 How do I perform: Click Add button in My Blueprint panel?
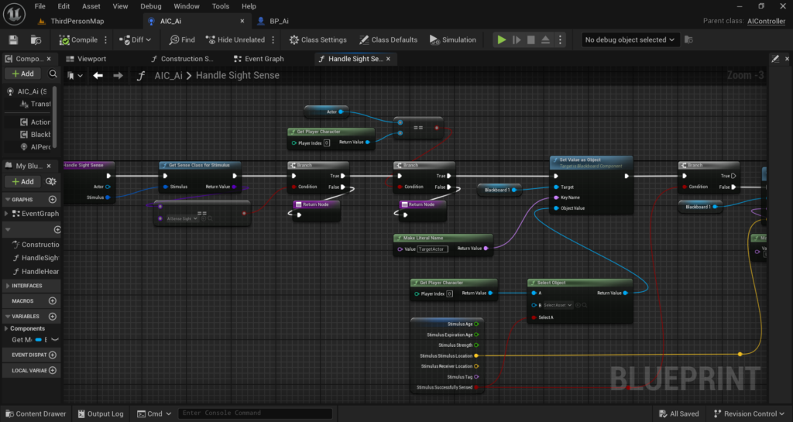(22, 181)
